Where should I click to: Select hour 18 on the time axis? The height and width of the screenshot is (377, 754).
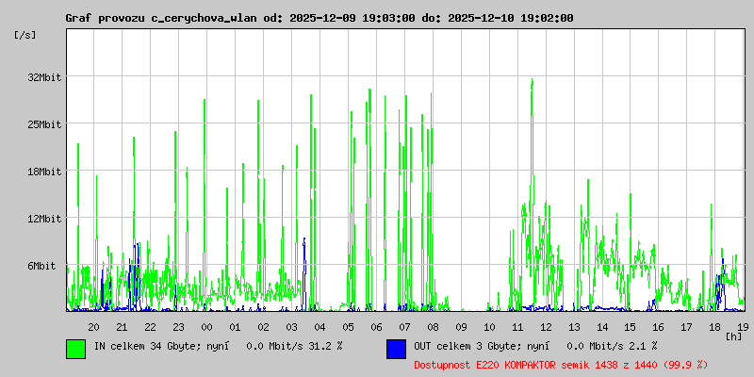point(715,326)
